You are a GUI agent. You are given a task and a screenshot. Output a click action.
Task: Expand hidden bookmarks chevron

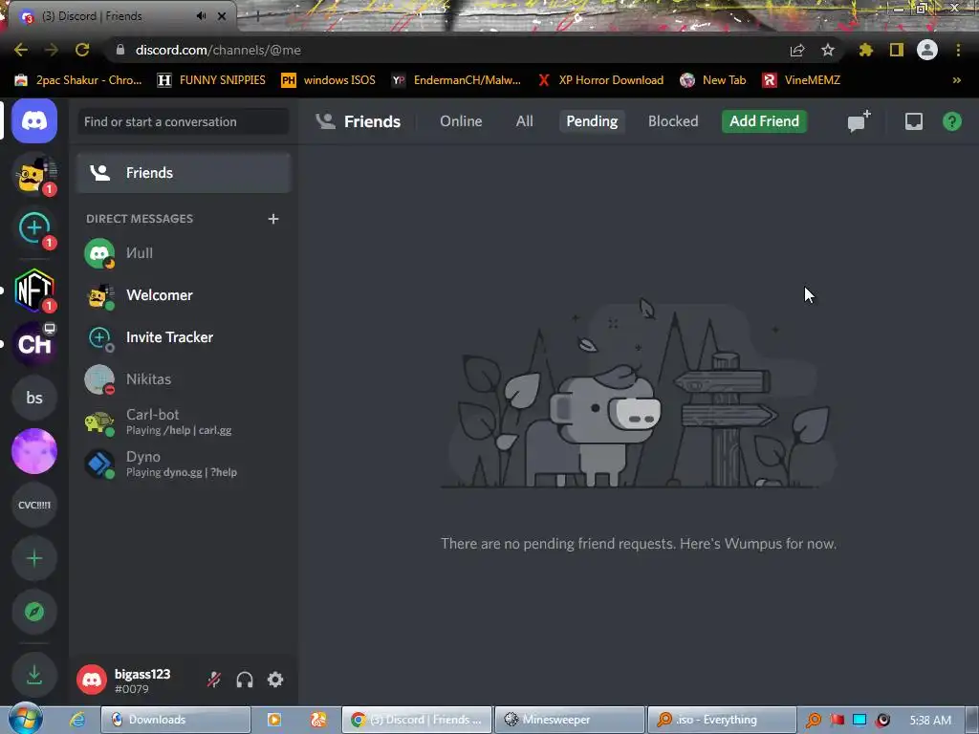click(x=956, y=80)
